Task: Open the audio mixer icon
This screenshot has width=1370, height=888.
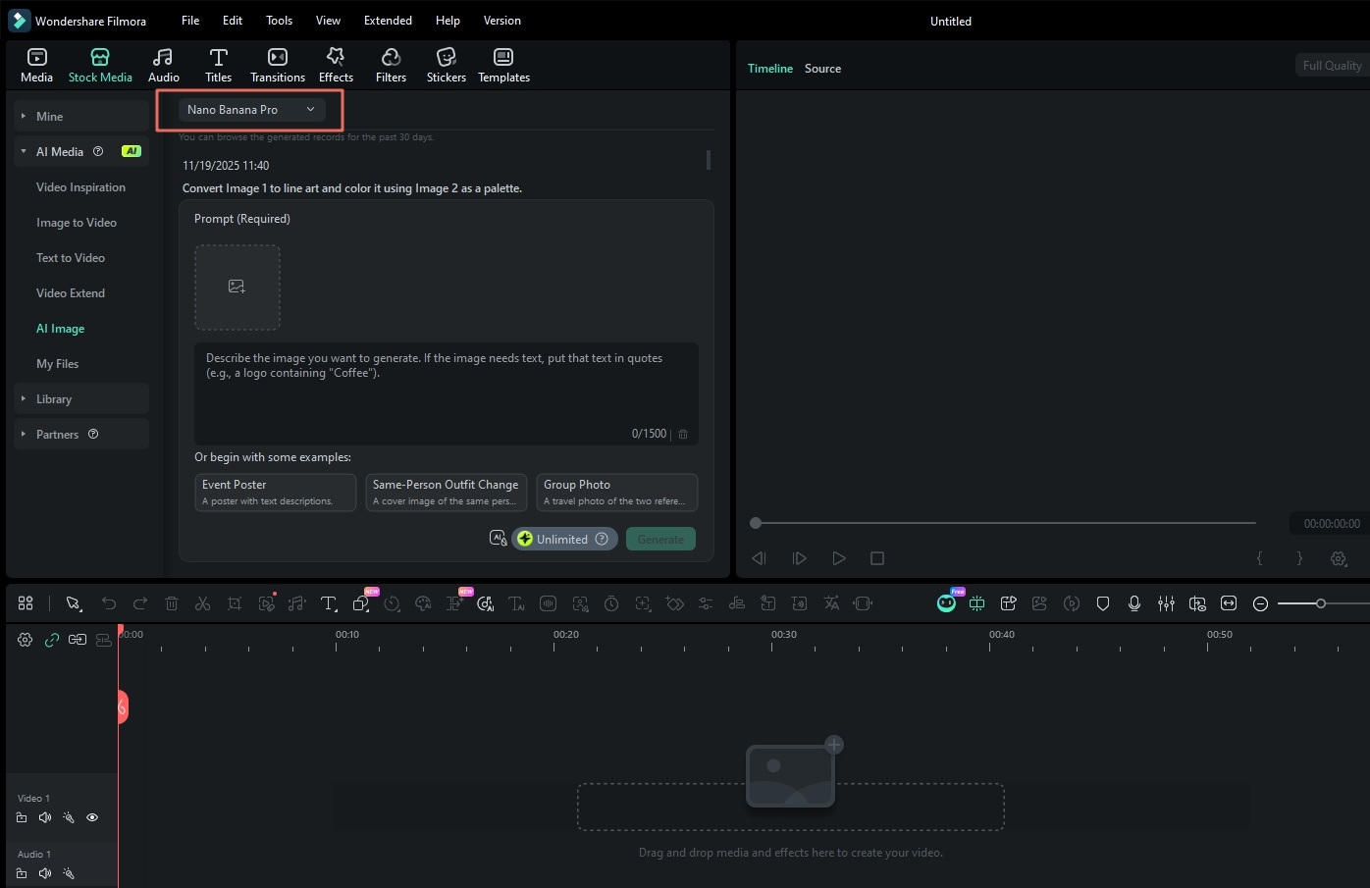Action: point(1166,603)
